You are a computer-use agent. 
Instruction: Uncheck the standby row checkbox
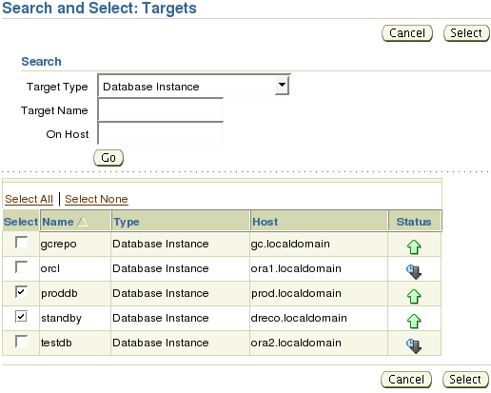(x=21, y=317)
